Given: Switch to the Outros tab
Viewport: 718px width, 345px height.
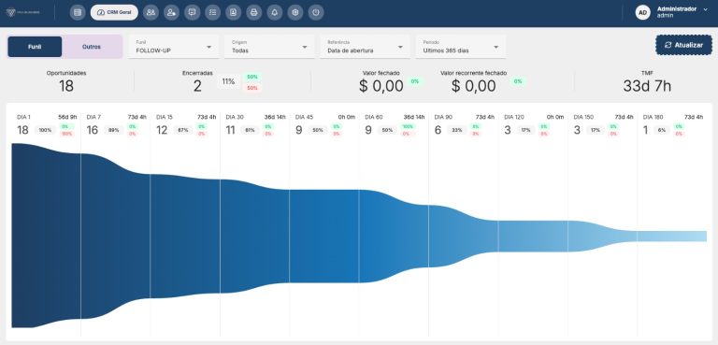Looking at the screenshot, I should point(92,47).
